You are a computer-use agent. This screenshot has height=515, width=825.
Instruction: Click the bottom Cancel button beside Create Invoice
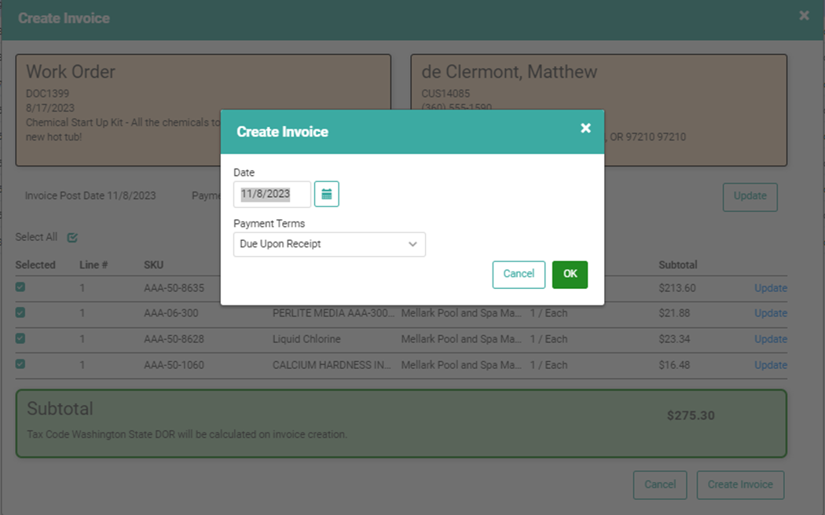tap(660, 484)
